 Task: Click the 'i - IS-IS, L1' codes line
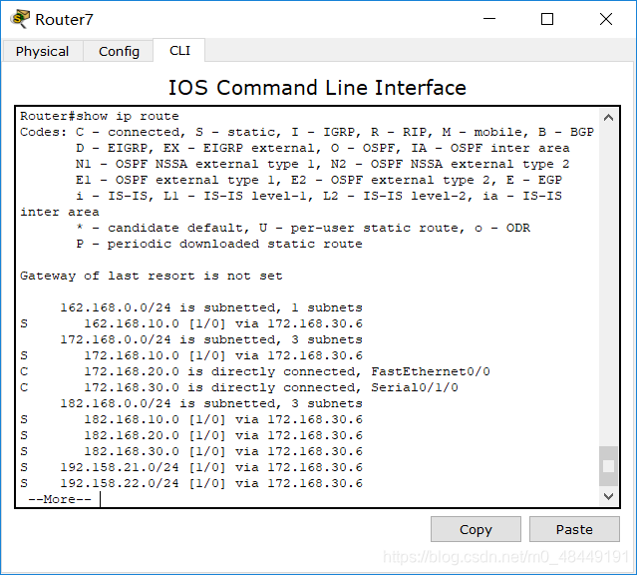tap(319, 196)
